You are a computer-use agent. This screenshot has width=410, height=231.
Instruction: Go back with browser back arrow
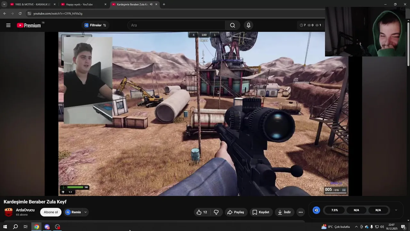coord(4,13)
